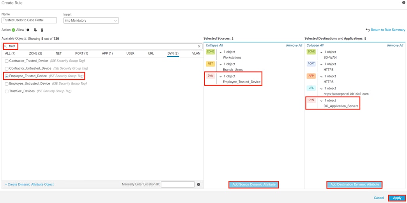407x203 pixels.
Task: Switch to the ZONE (2) tab
Action: (x=35, y=53)
